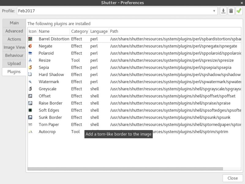This screenshot has width=245, height=184.
Task: Click the shell language cell of Soft Edges
Action: 95,110
